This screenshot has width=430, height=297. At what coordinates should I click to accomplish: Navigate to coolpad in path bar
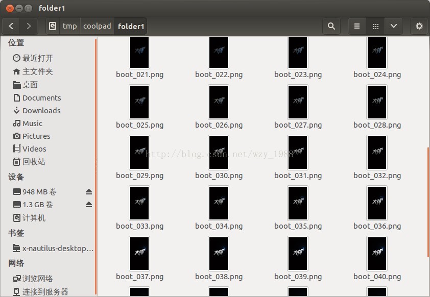pyautogui.click(x=97, y=26)
